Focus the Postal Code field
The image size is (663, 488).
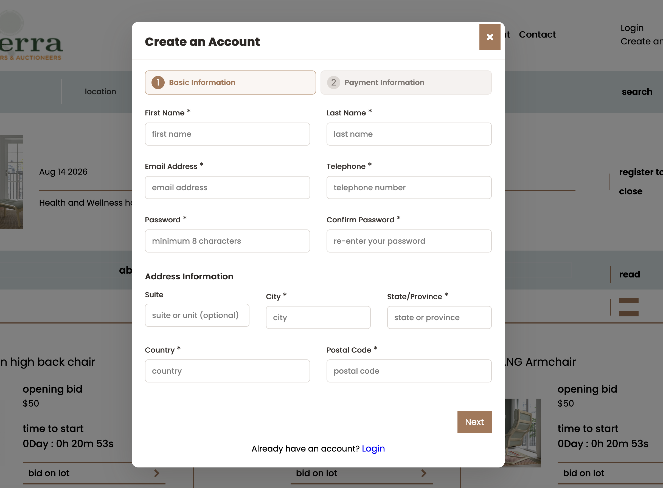[x=409, y=371]
